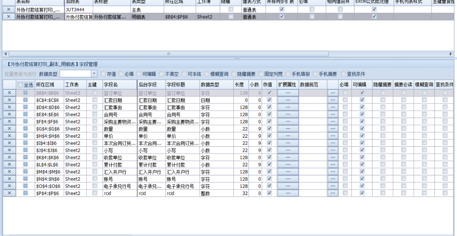Screen dimensions: 457x236
Task: Click the 数据类型 column header
Action: [216, 85]
